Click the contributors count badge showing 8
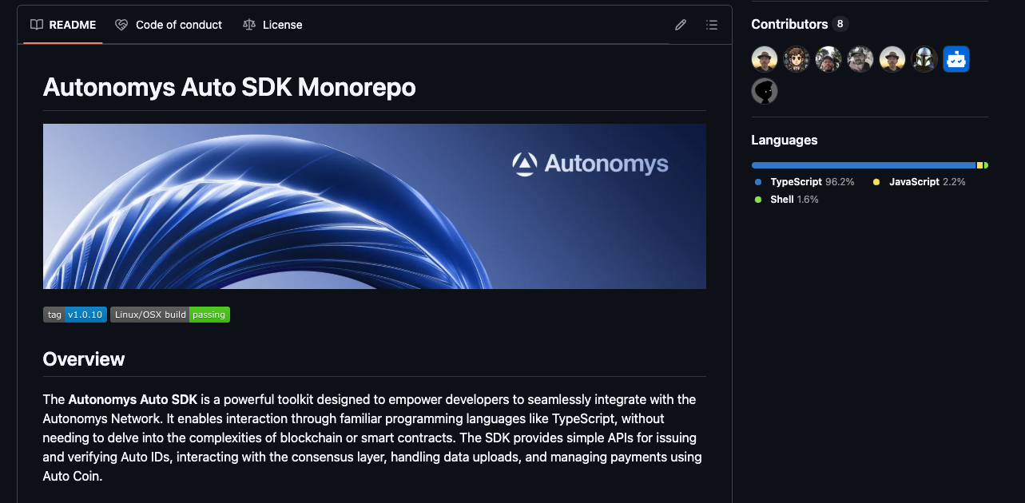The width and height of the screenshot is (1025, 503). (839, 23)
